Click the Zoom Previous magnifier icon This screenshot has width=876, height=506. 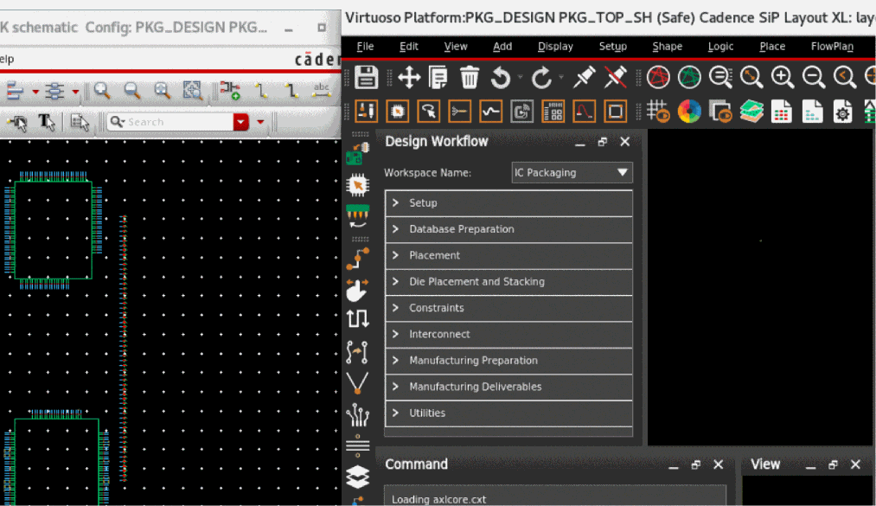[845, 77]
